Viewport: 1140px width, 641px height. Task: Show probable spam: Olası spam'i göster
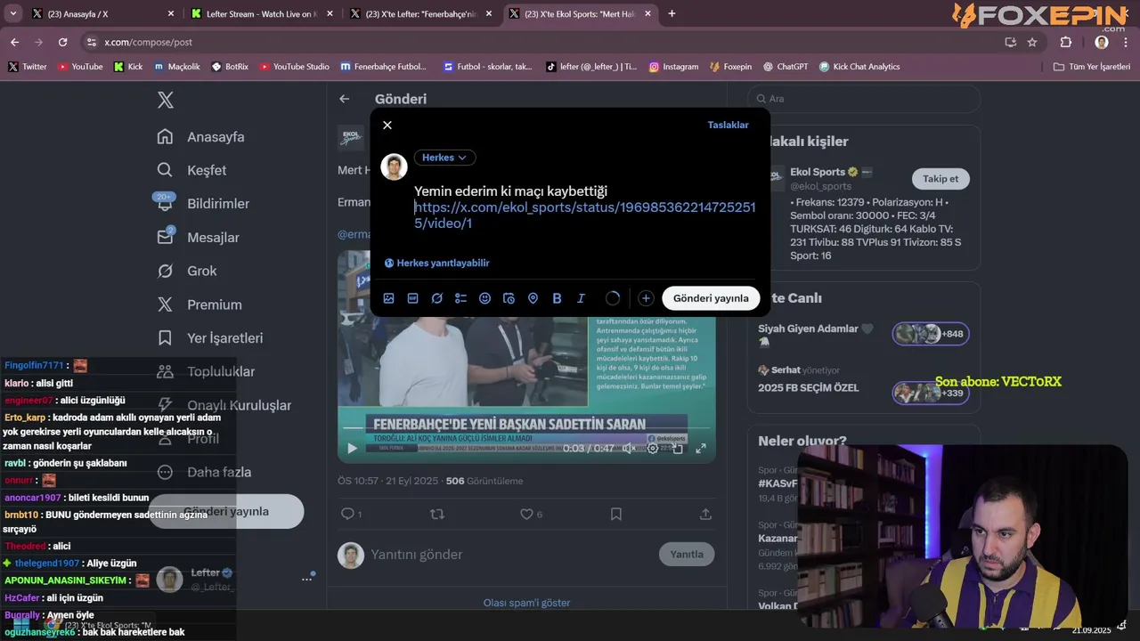[x=526, y=603]
